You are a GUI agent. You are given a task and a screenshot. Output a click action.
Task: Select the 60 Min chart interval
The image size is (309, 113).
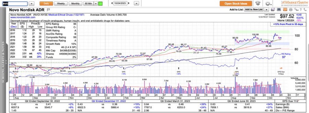tap(88, 4)
